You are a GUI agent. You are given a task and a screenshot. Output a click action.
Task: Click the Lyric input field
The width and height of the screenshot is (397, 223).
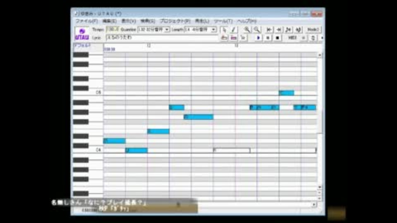click(162, 38)
